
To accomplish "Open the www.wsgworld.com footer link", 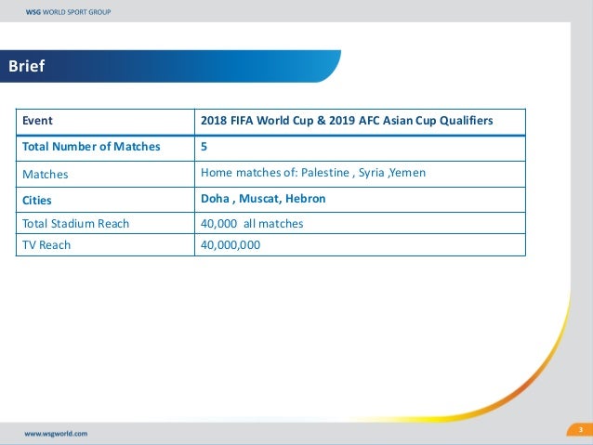I will tap(56, 434).
